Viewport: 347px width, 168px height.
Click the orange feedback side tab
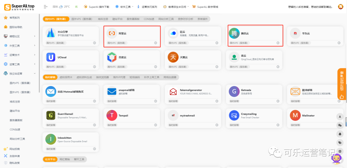point(342,84)
